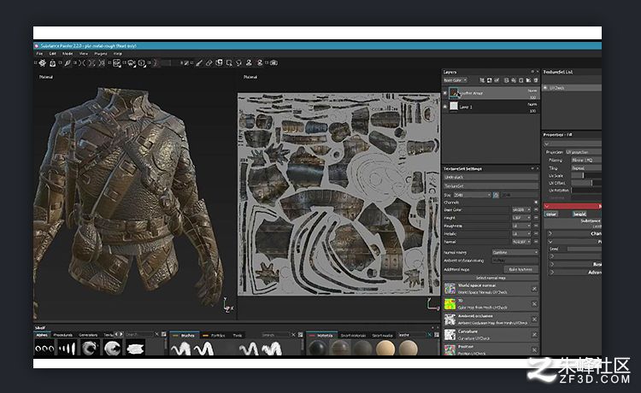Hide the Layer 1 layer
Image resolution: width=641 pixels, height=393 pixels.
tap(444, 107)
